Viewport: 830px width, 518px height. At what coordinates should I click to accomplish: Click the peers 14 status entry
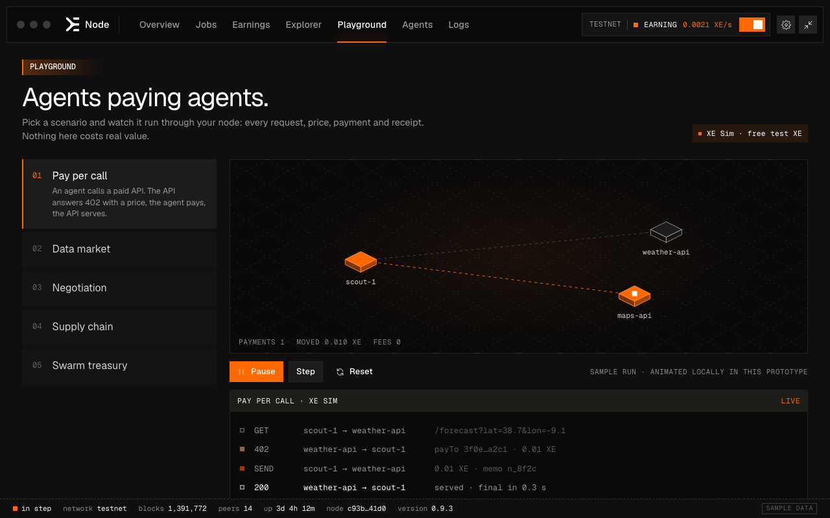coord(235,509)
